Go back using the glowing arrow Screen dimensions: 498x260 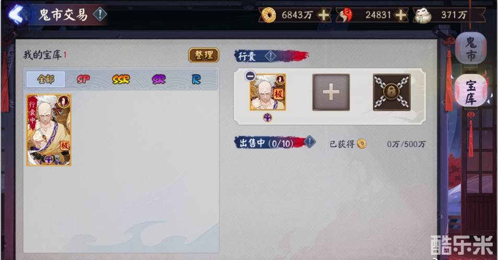[17, 14]
